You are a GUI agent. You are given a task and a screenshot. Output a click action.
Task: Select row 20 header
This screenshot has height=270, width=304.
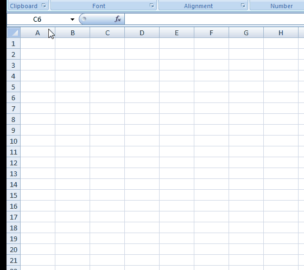(14, 249)
